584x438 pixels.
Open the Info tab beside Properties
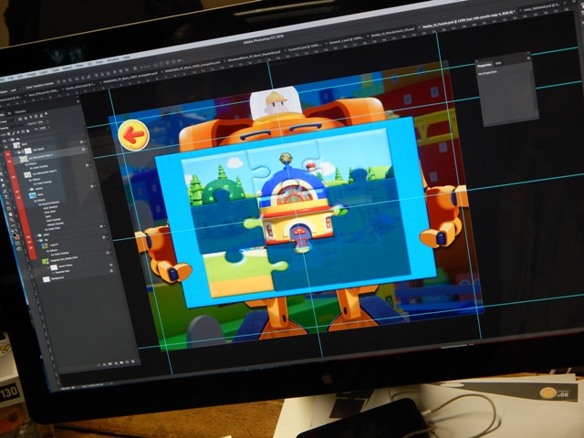pyautogui.click(x=498, y=63)
